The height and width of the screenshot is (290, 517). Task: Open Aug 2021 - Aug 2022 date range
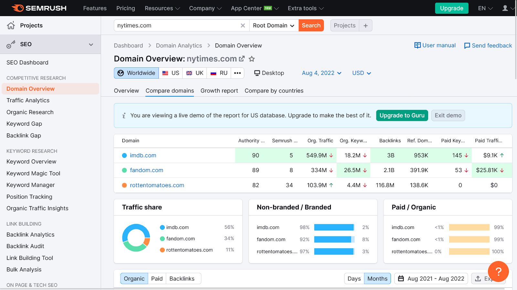coord(431,278)
